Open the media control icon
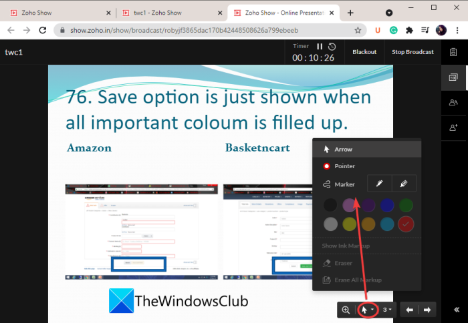The height and width of the screenshot is (323, 468). tap(425, 30)
